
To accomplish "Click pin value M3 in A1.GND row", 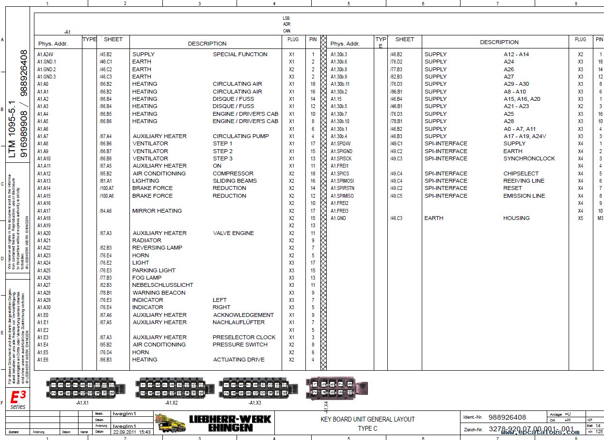I will 600,219.
